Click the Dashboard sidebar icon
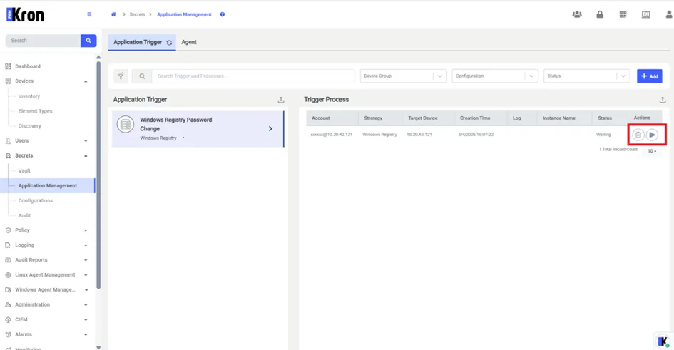This screenshot has height=350, width=674. (8, 66)
